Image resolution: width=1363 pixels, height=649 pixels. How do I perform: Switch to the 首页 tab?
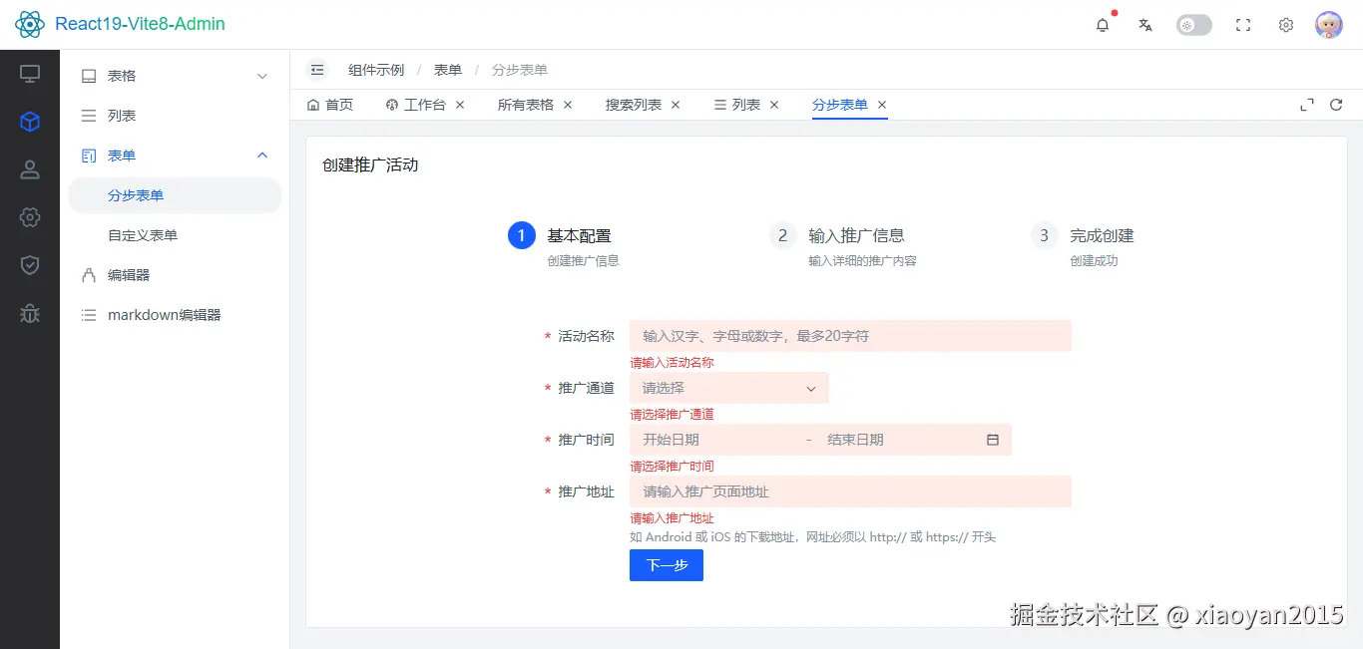(330, 105)
